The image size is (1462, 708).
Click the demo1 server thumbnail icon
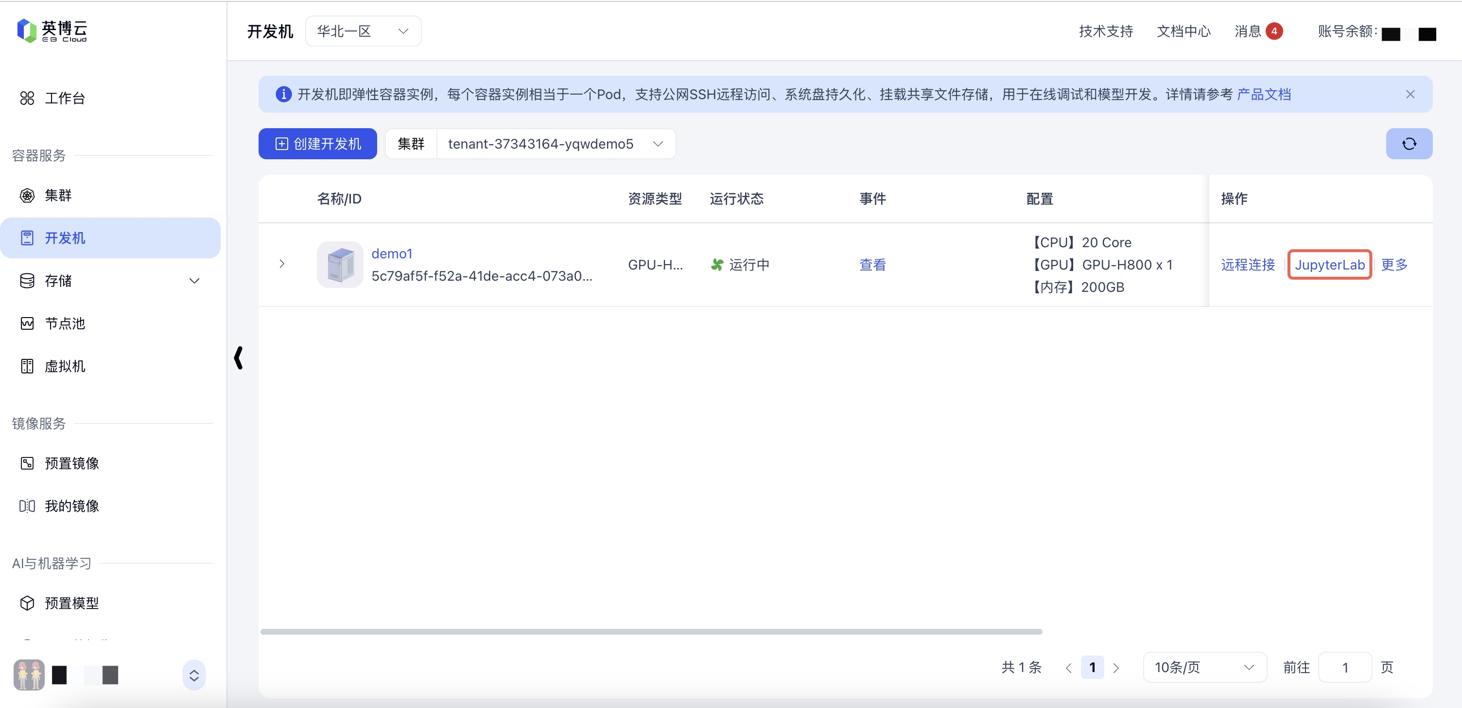(x=339, y=265)
